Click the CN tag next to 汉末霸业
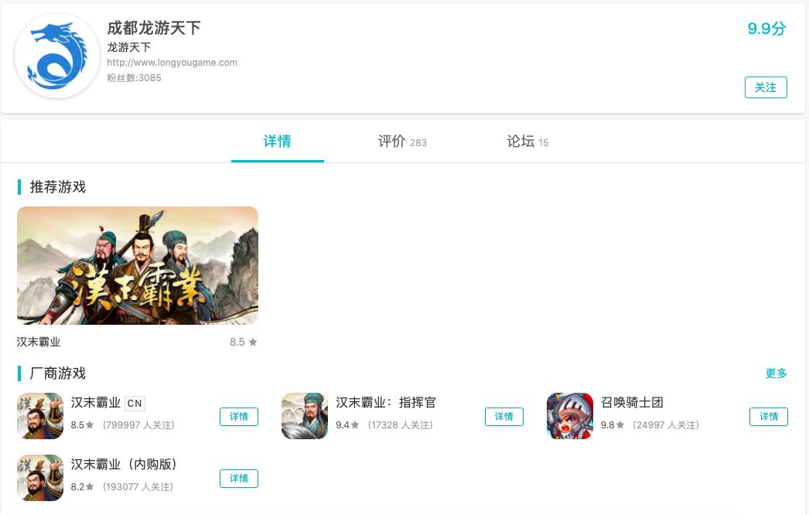Viewport: 809px width, 515px height. tap(135, 403)
